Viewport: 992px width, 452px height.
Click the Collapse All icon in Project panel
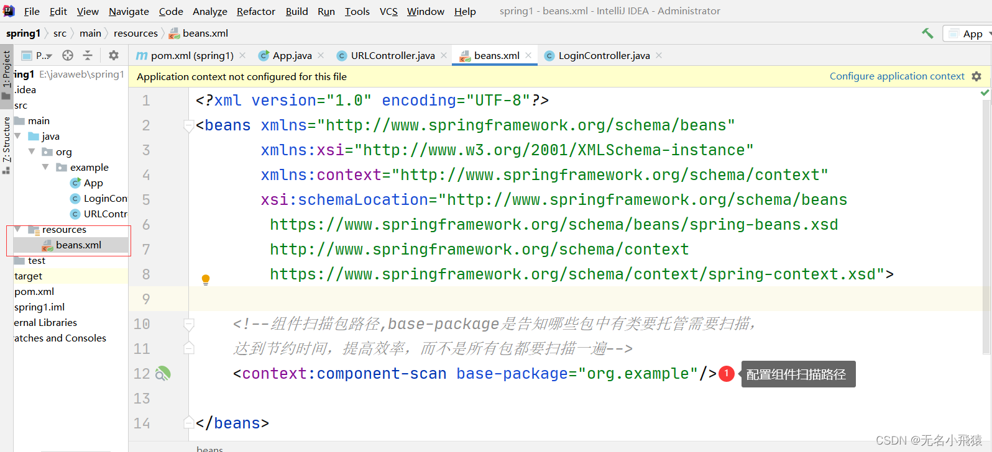[88, 55]
